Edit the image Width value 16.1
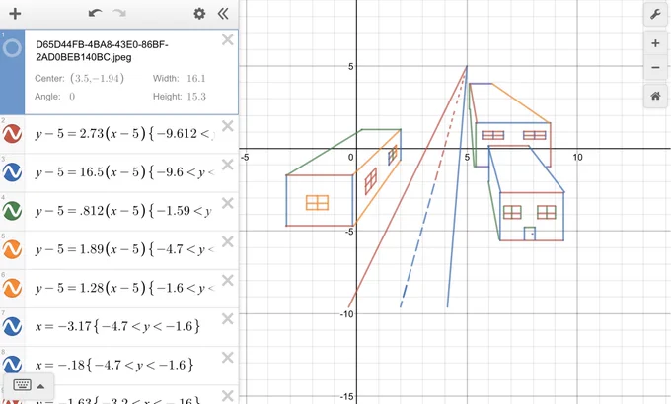The image size is (671, 404). click(196, 78)
